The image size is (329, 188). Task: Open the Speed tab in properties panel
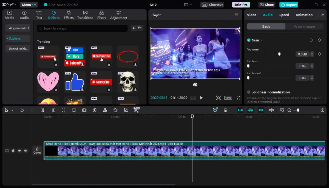tap(284, 15)
